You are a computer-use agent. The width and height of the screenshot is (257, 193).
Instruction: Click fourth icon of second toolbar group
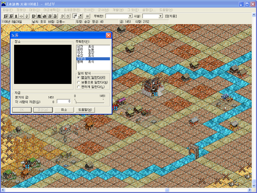[50, 16]
